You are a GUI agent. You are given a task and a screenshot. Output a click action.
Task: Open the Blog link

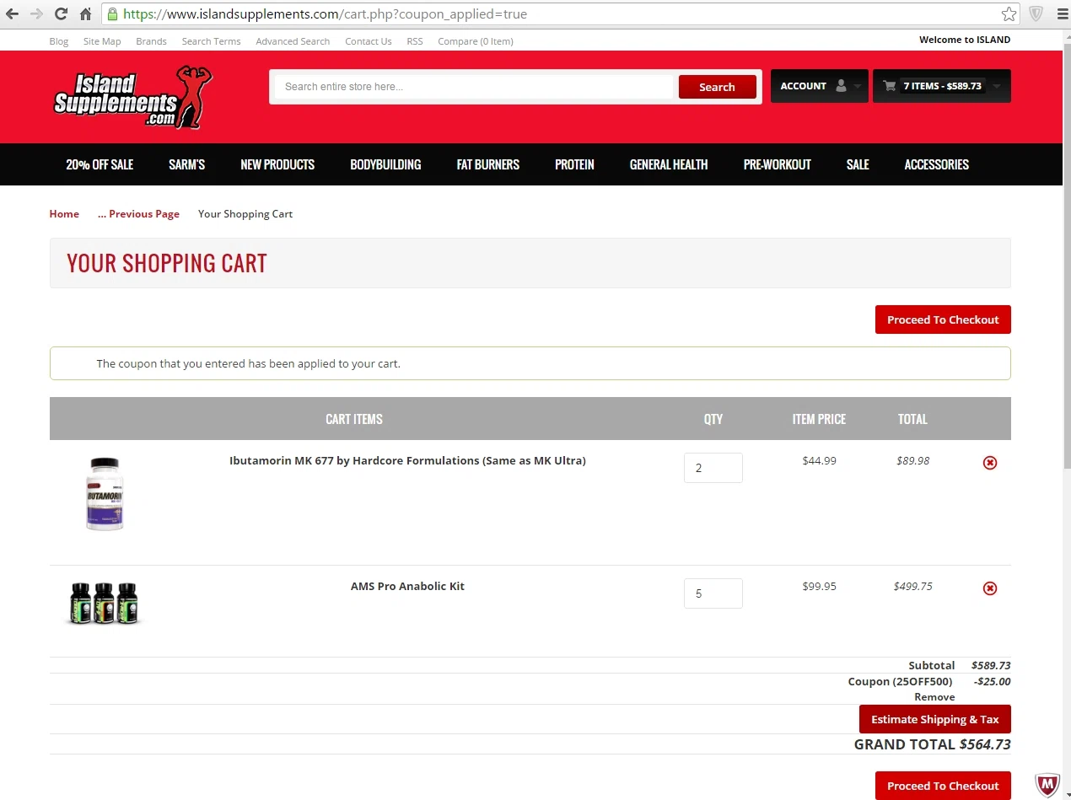[x=59, y=41]
